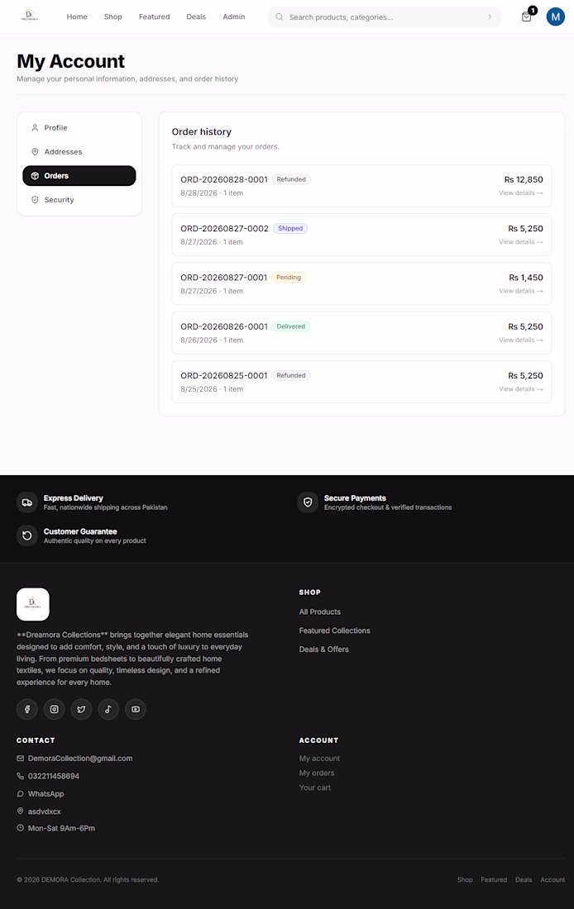
Task: Open Shop in top navigation
Action: click(113, 17)
